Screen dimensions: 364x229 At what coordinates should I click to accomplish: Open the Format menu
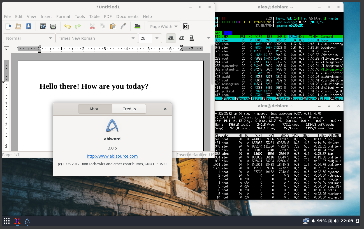63,16
